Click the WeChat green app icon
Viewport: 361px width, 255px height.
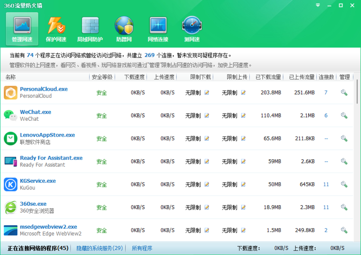click(x=11, y=115)
